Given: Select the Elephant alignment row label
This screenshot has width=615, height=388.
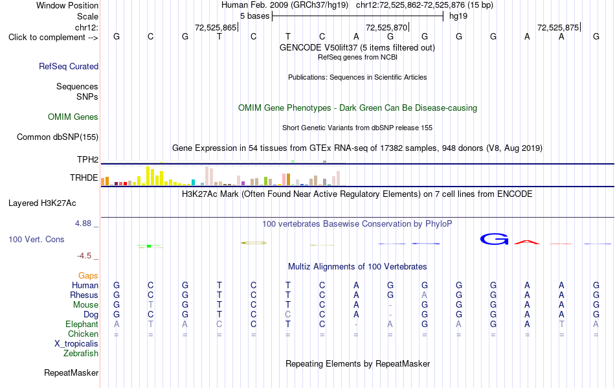Looking at the screenshot, I should (82, 324).
